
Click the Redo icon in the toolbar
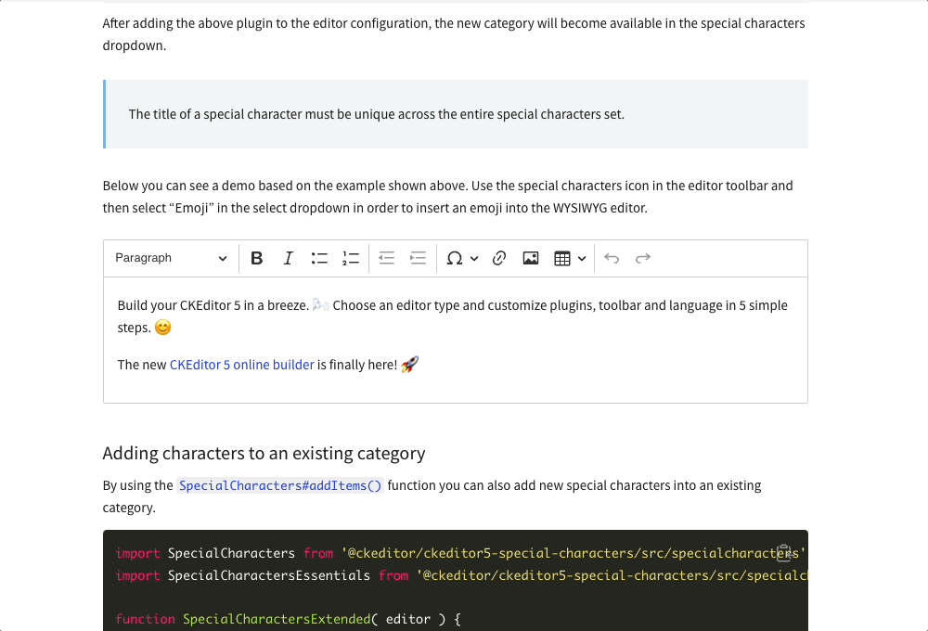642,258
